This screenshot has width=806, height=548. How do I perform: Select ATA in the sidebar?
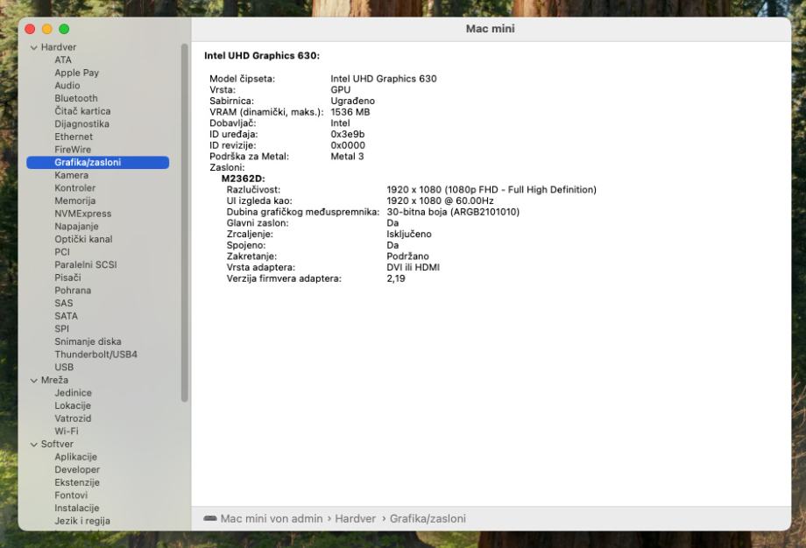click(x=63, y=60)
